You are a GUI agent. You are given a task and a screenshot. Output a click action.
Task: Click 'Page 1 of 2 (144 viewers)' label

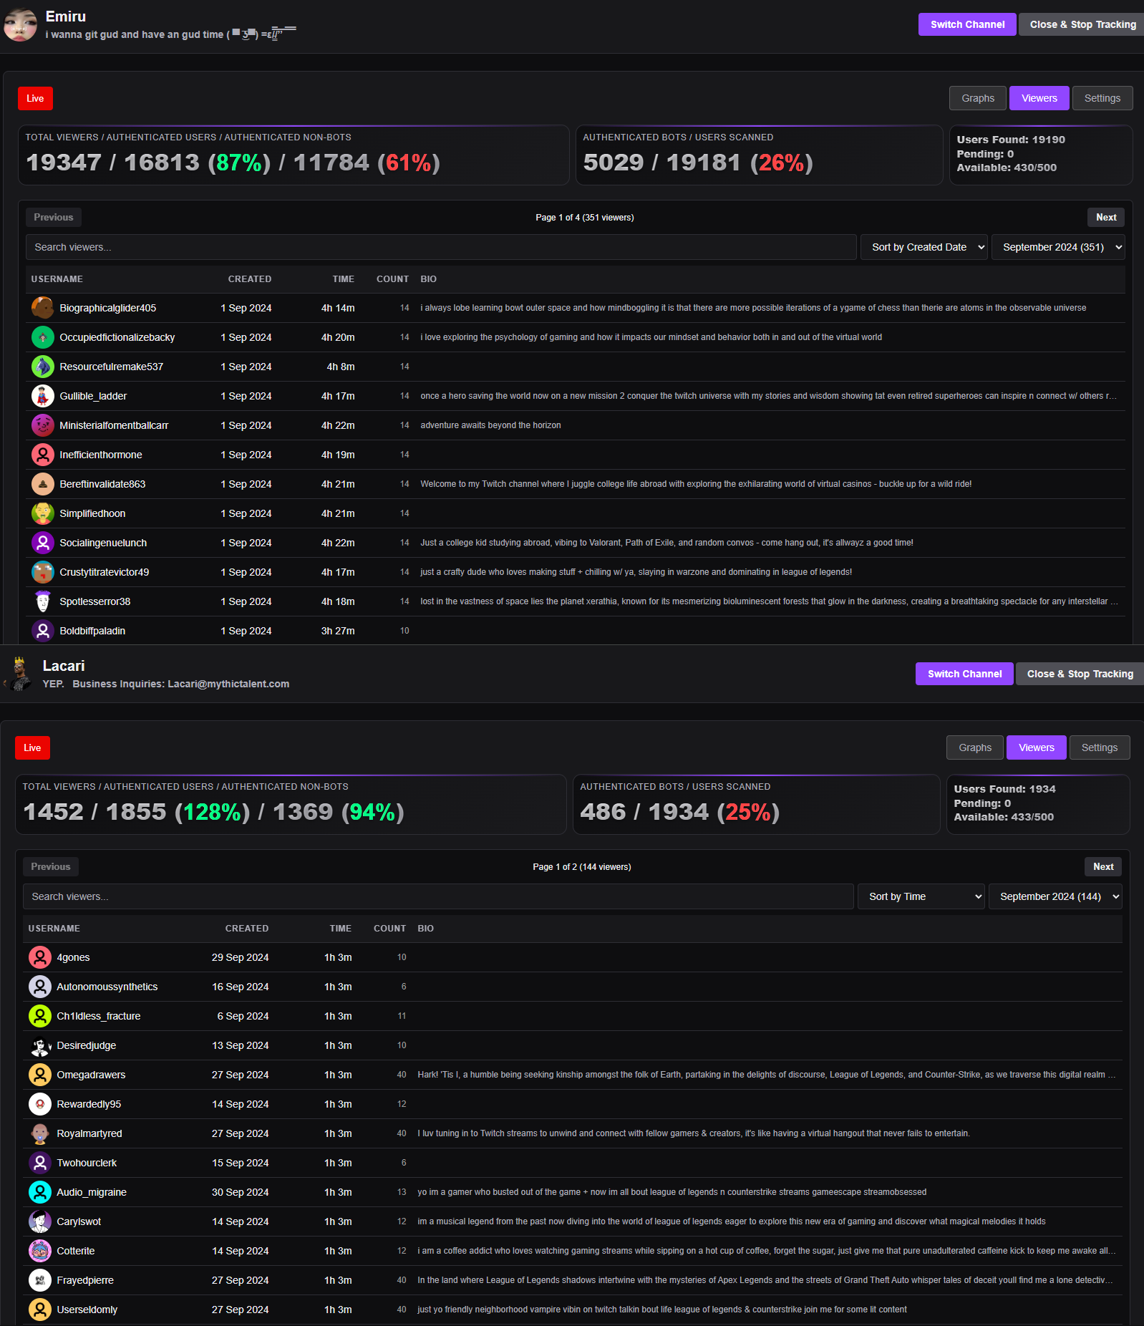[582, 867]
